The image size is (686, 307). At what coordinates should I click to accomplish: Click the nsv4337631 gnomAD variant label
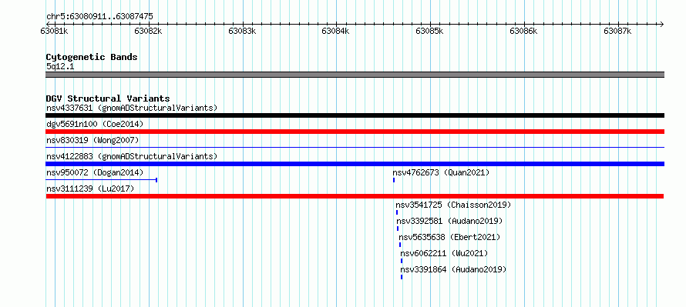tap(132, 108)
